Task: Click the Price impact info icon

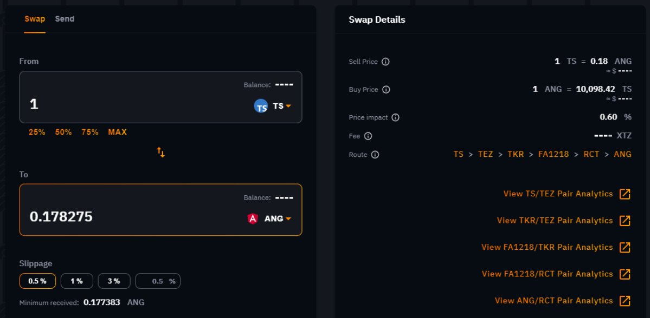Action: coord(395,117)
